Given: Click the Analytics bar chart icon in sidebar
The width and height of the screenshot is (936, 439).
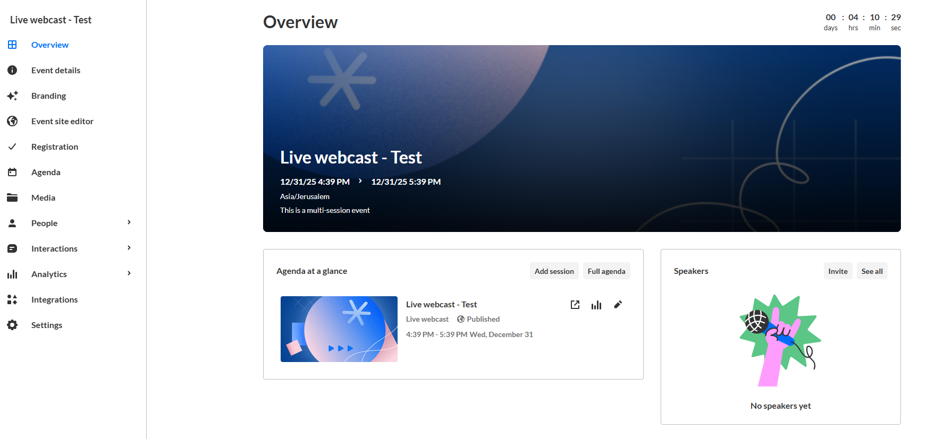Looking at the screenshot, I should (x=12, y=274).
